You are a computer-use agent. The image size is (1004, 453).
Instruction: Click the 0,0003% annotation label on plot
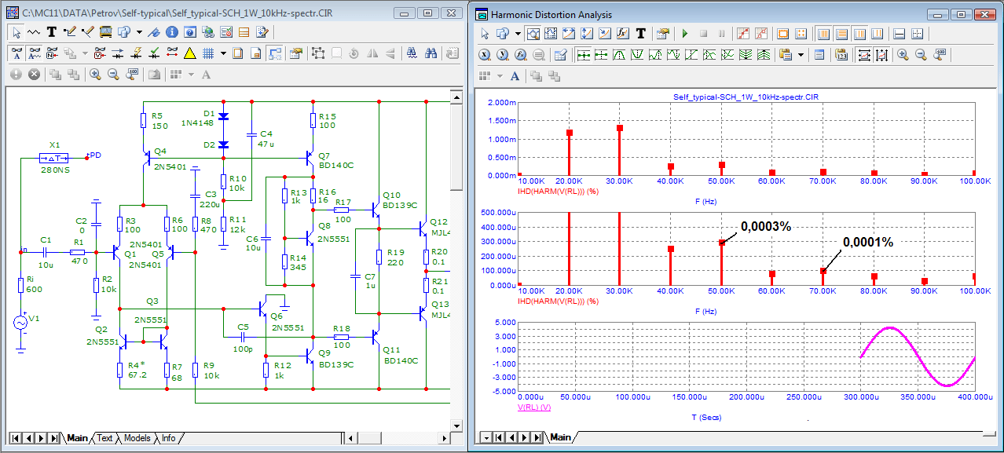765,225
